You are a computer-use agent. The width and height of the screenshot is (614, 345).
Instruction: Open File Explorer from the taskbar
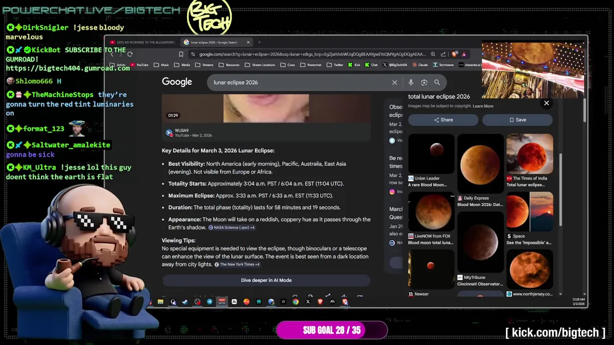click(x=161, y=302)
